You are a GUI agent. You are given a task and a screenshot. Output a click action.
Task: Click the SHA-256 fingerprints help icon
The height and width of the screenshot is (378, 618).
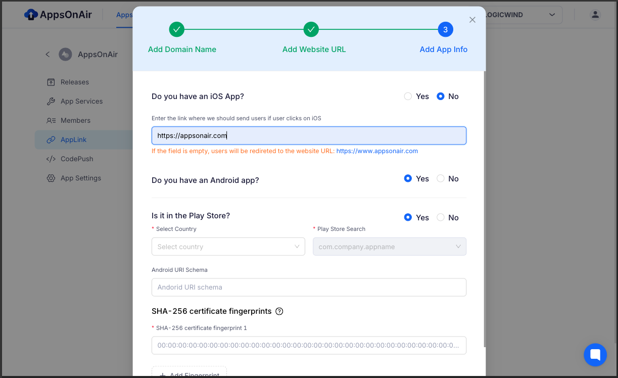coord(279,311)
